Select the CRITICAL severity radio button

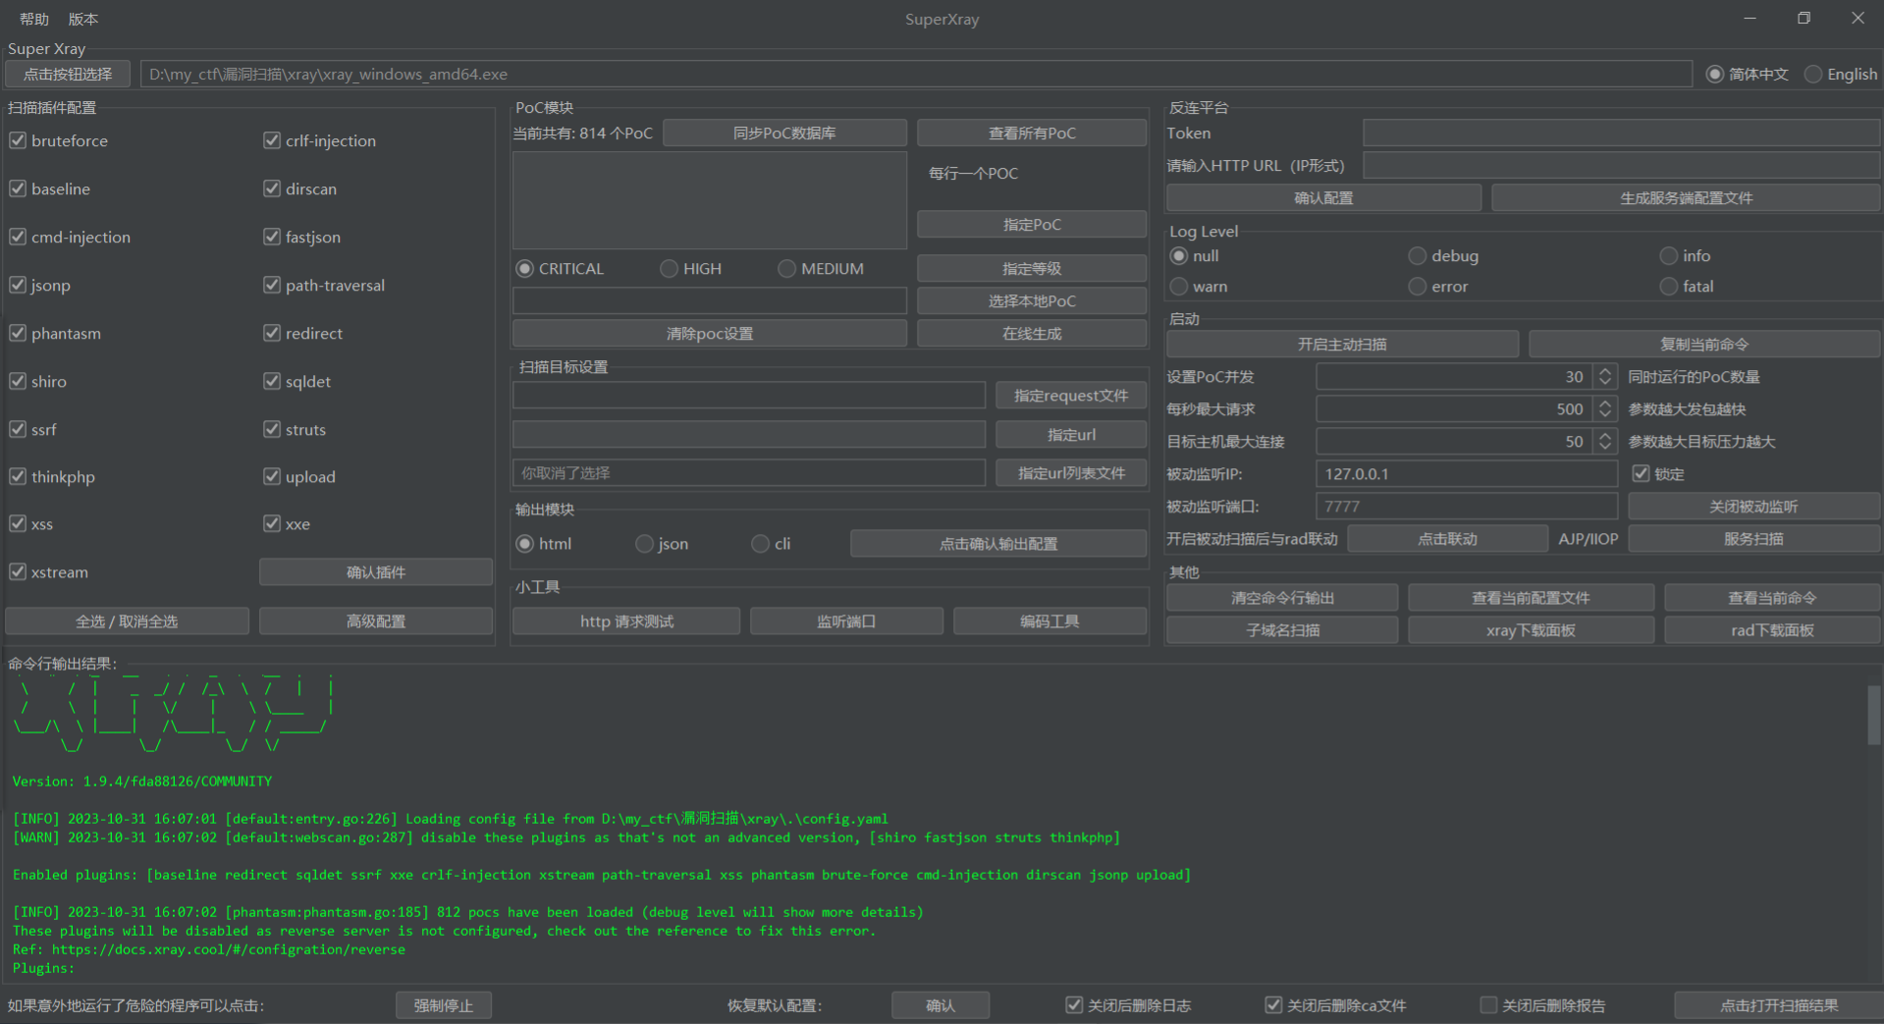click(x=525, y=268)
